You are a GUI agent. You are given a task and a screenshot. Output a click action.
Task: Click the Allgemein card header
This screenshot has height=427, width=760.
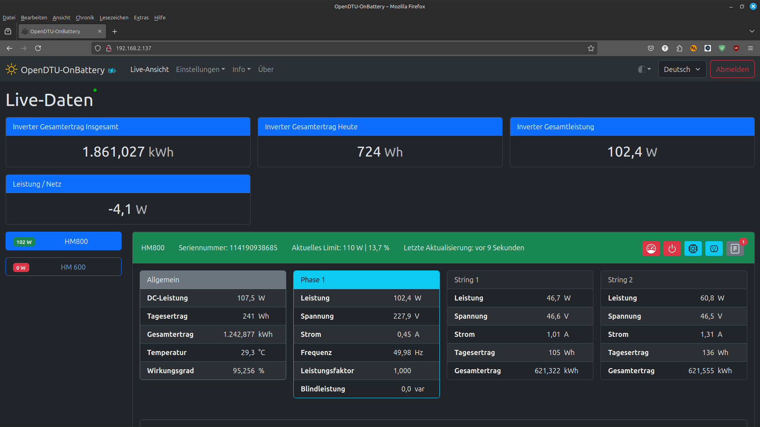[213, 280]
